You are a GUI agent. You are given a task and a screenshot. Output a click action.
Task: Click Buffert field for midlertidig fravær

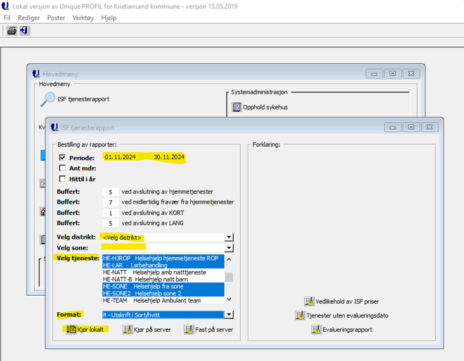pyautogui.click(x=110, y=202)
